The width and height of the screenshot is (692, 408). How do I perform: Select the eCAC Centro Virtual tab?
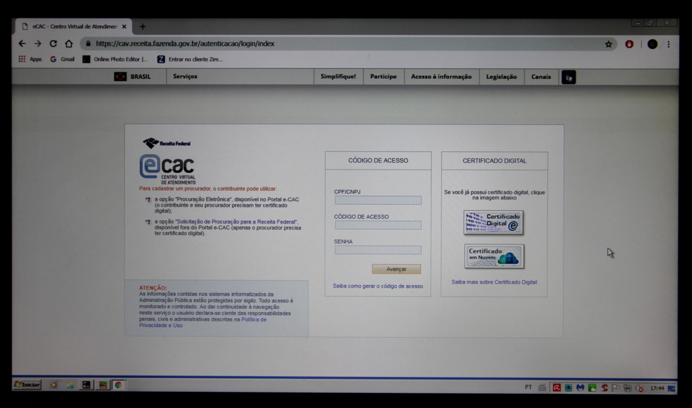pos(74,26)
